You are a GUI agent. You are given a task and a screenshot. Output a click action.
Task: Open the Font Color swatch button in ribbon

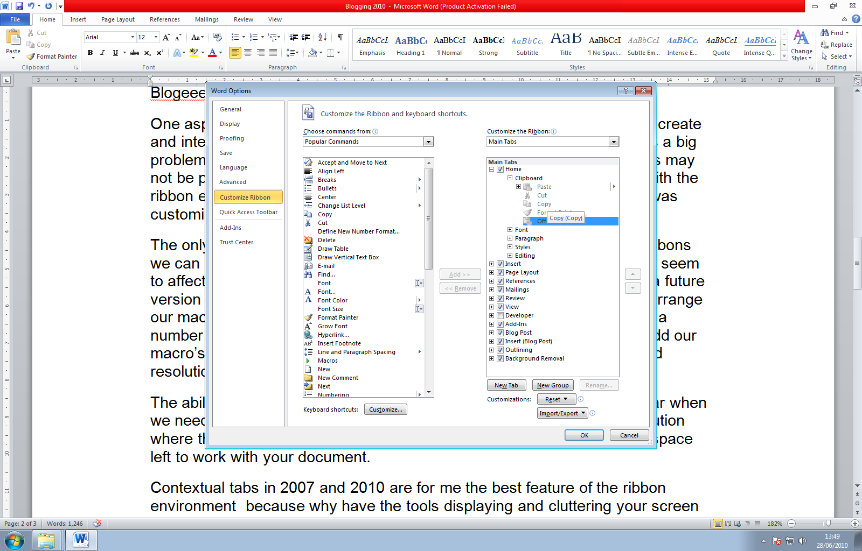coord(212,53)
